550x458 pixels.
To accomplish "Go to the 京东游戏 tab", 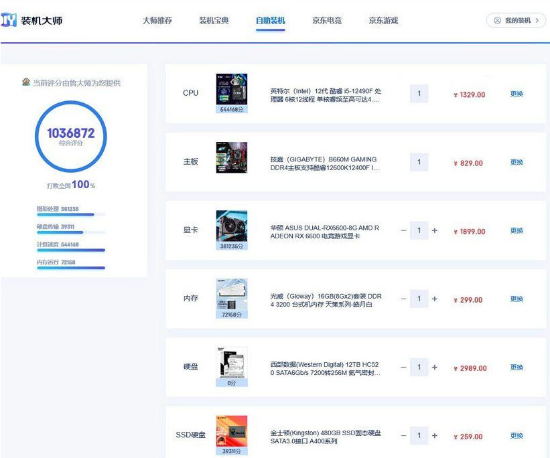I will (383, 21).
